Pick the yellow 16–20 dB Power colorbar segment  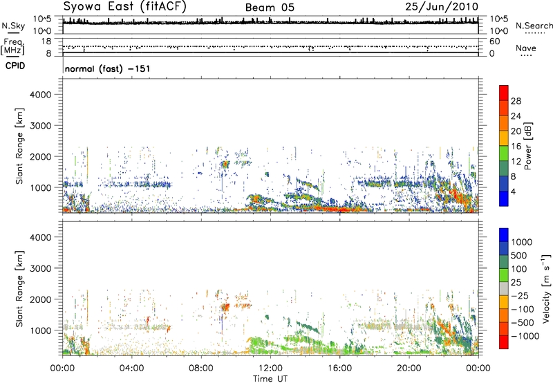point(504,138)
